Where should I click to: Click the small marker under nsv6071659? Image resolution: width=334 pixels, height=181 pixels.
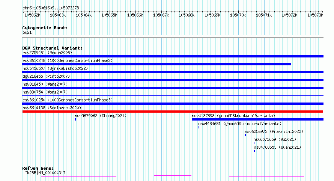254,143
